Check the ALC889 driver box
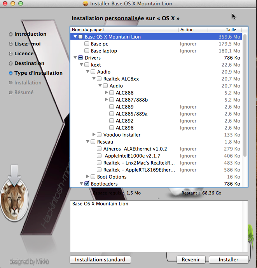The image size is (257, 268). pos(112,107)
